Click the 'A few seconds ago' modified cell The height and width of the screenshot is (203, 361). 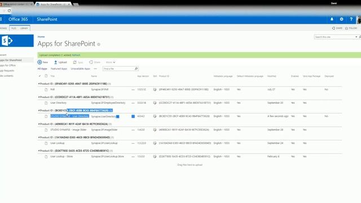[278, 116]
